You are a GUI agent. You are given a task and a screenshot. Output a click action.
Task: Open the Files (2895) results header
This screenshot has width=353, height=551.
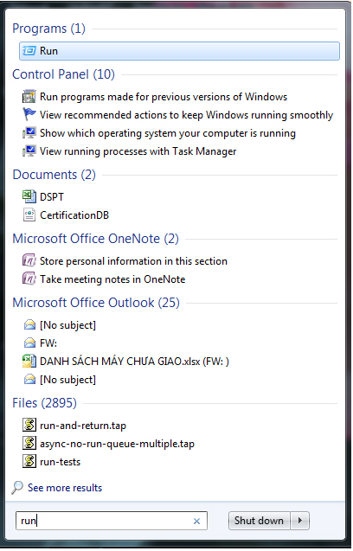pos(44,403)
